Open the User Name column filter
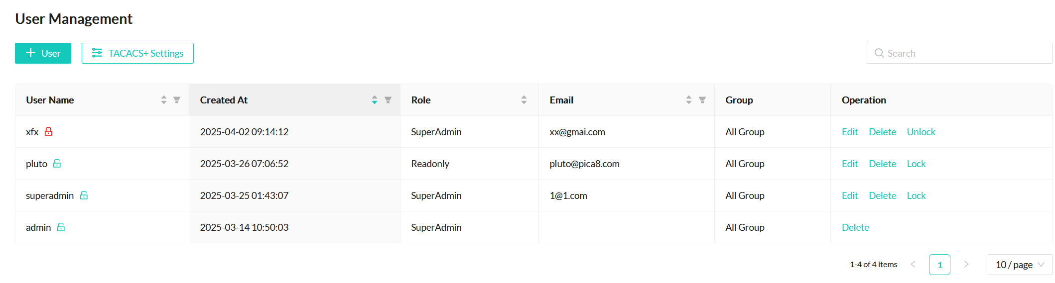 coord(177,100)
